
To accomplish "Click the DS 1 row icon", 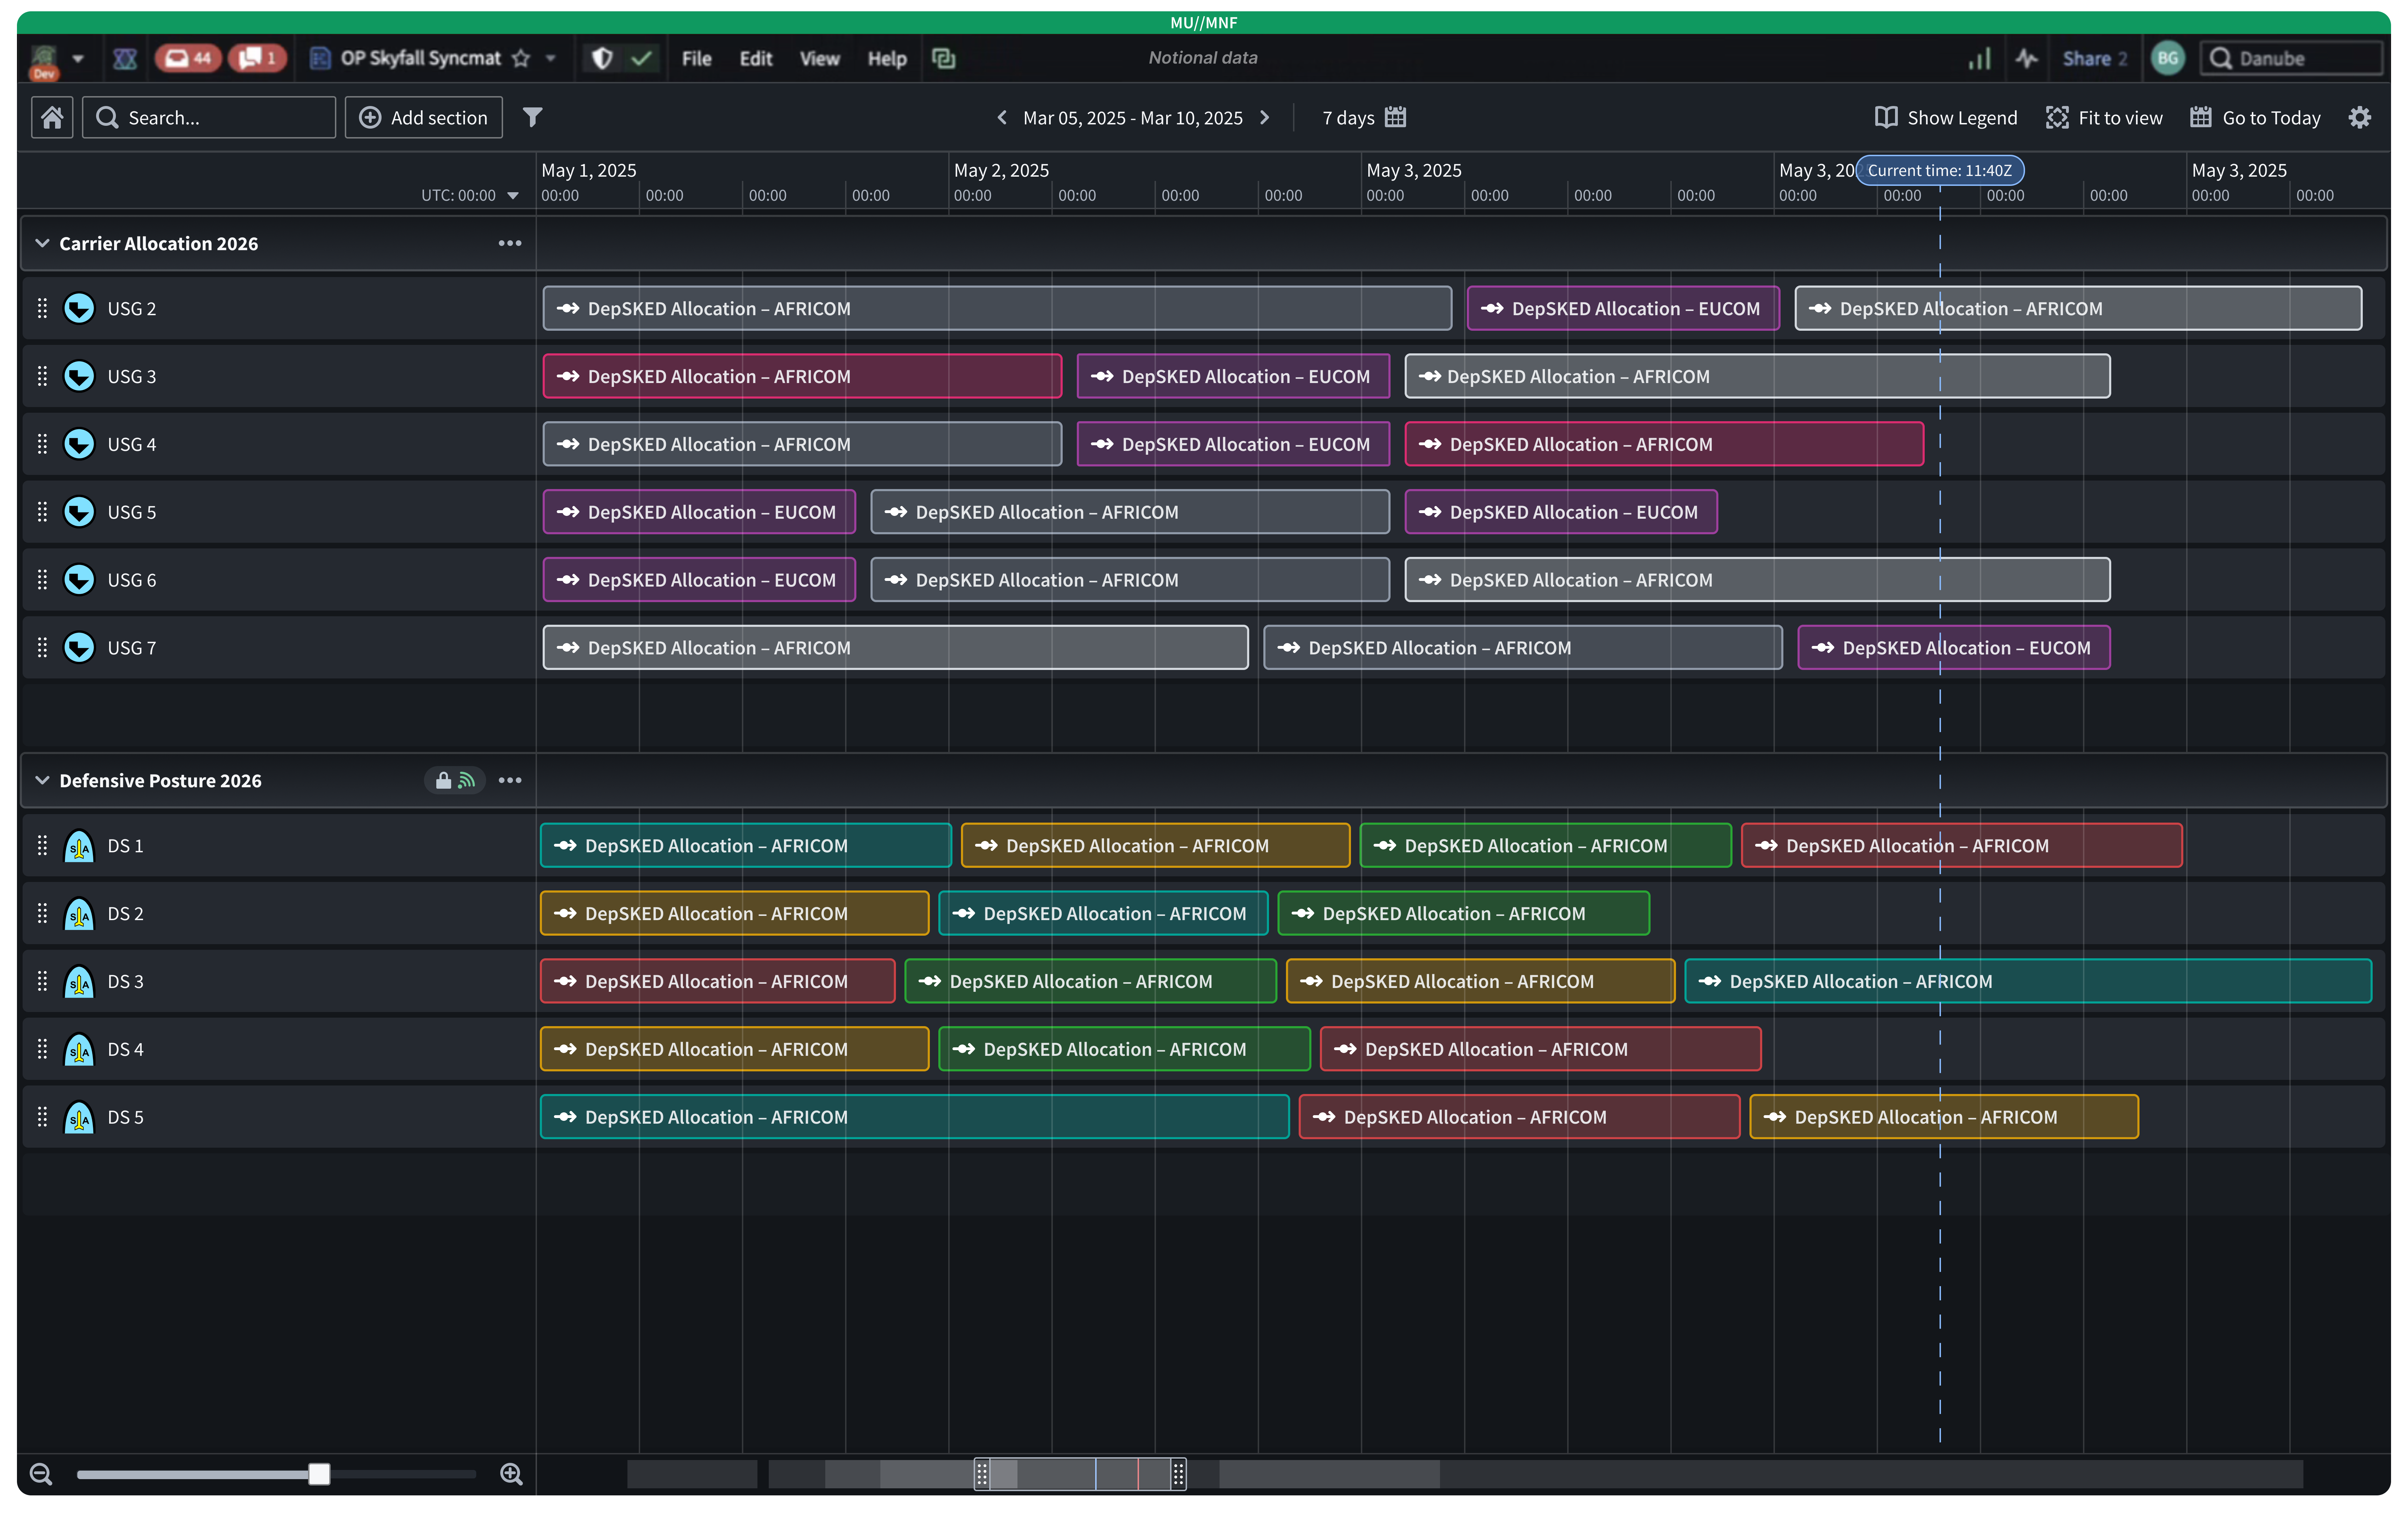I will [79, 846].
